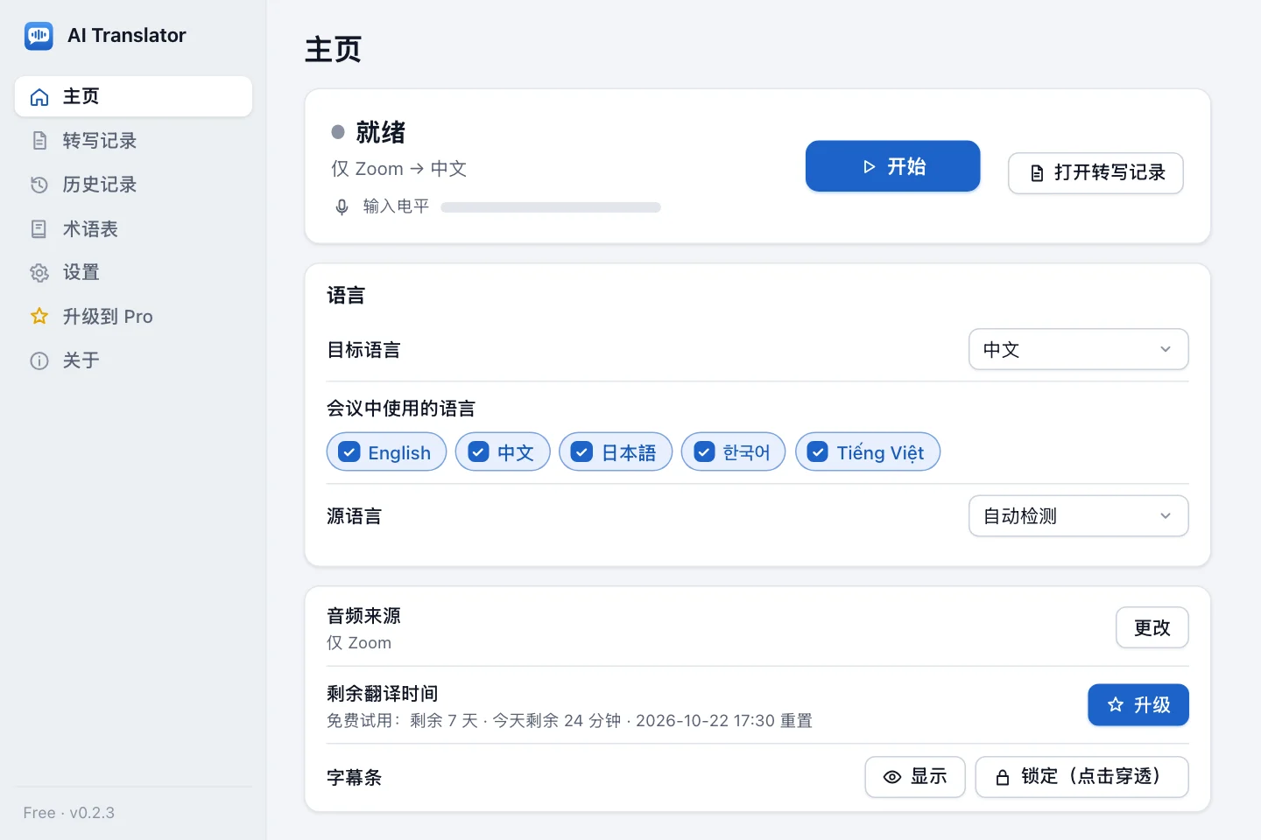The image size is (1261, 840).
Task: Click the gear icon beside 设置
Action: pyautogui.click(x=39, y=273)
